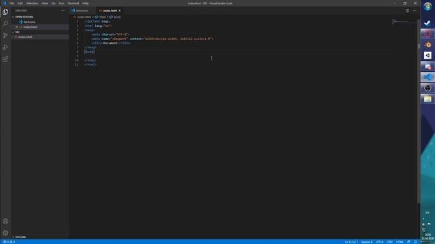Click the Visual Studio Code taskbar icon

(x=428, y=77)
